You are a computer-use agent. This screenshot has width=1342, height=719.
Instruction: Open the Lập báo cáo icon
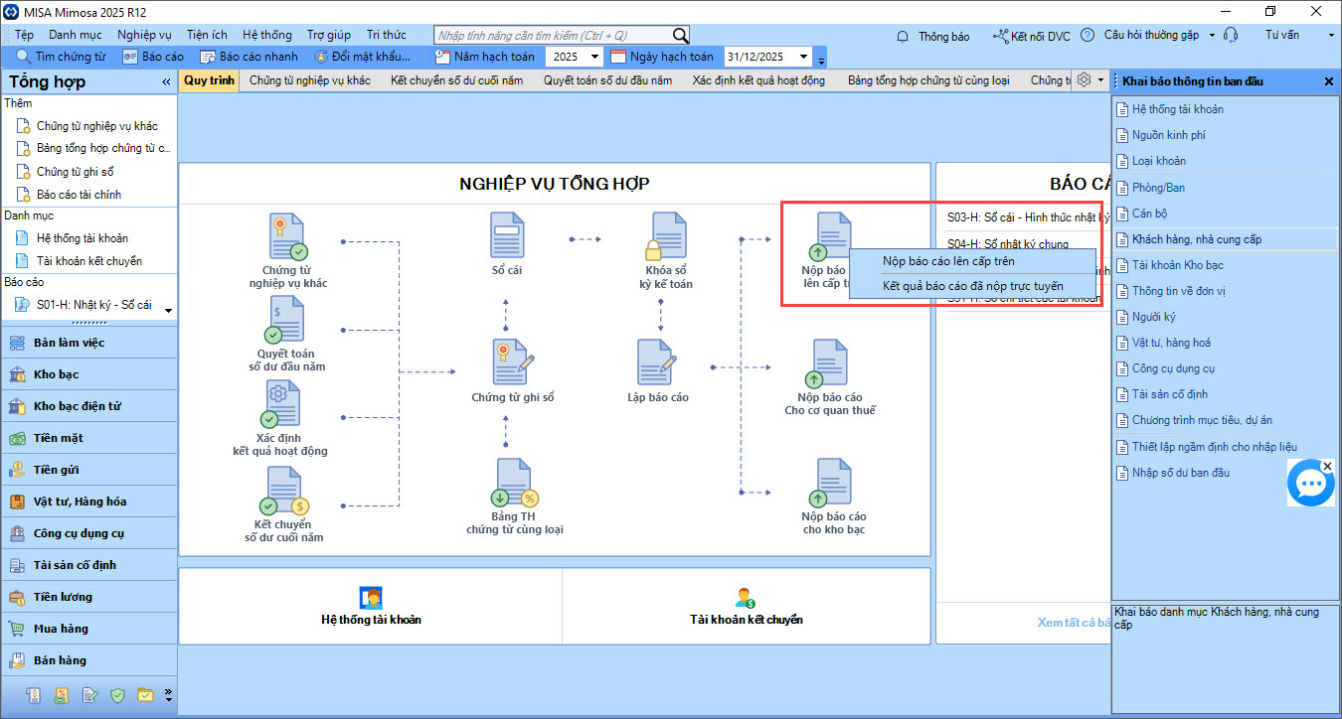tap(657, 362)
